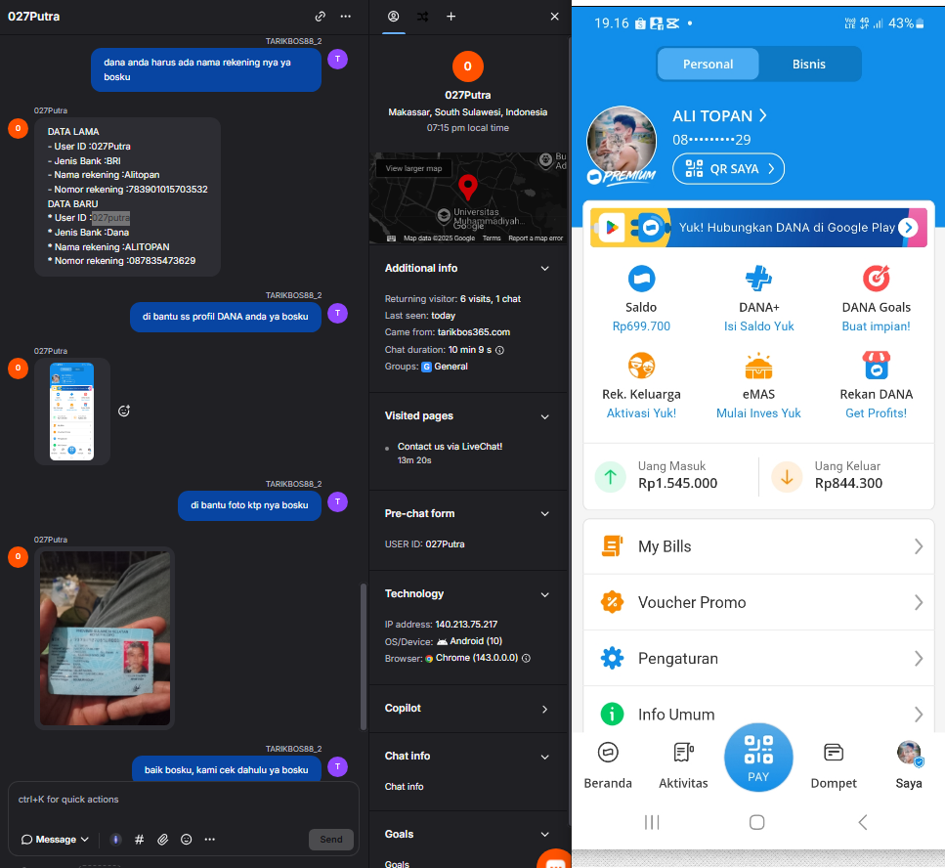945x868 pixels.
Task: Open the customer details profile tab
Action: click(394, 17)
